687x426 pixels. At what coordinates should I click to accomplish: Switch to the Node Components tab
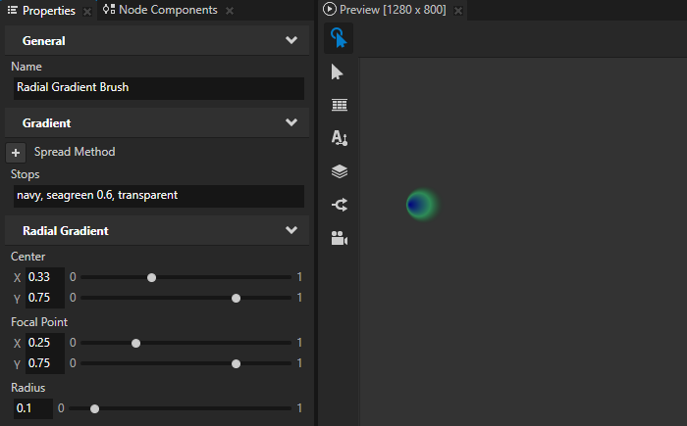(168, 10)
